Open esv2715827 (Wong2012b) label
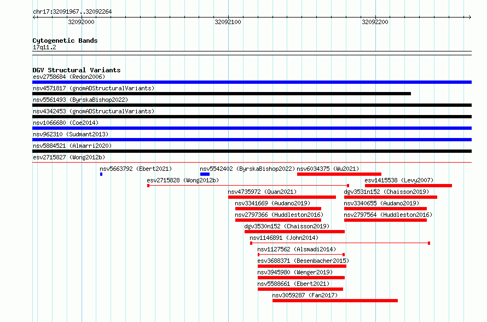The width and height of the screenshot is (487, 322). pyautogui.click(x=69, y=157)
